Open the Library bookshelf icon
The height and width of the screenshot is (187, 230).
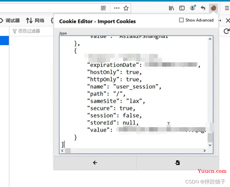[x=171, y=8]
